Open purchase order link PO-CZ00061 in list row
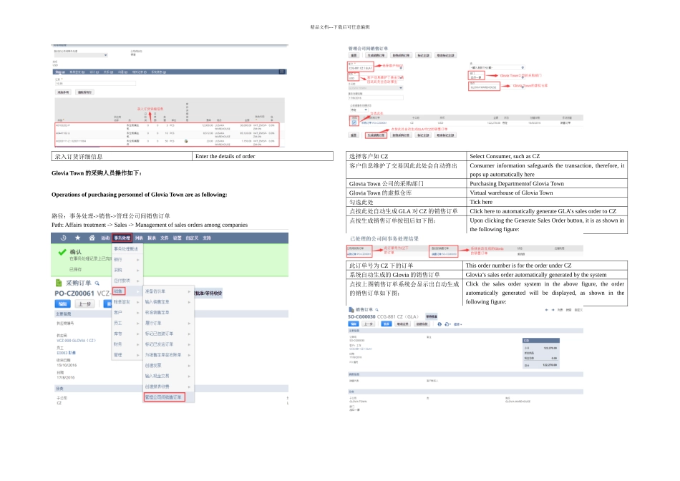Viewport: 680px width, 481px height. click(x=374, y=122)
